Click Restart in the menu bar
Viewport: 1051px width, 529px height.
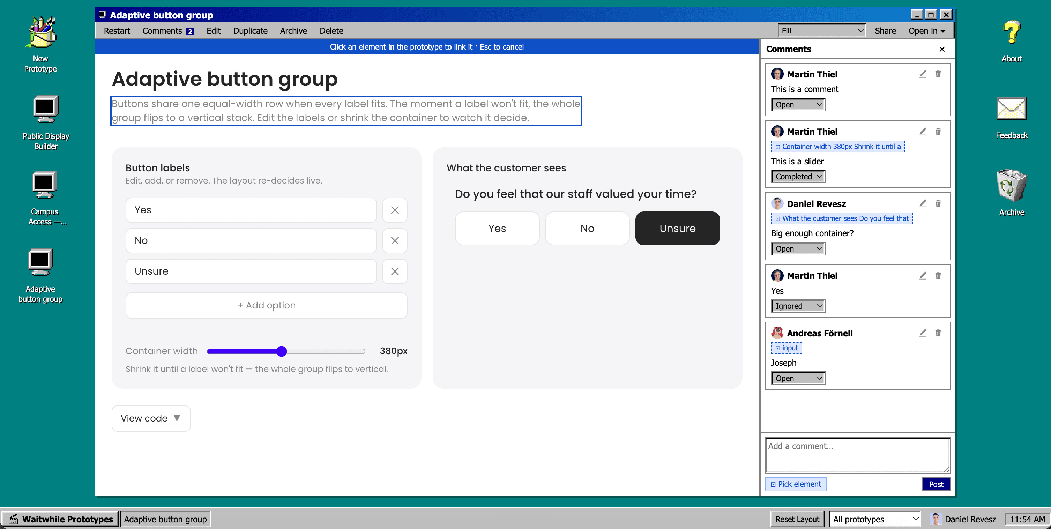pos(117,31)
